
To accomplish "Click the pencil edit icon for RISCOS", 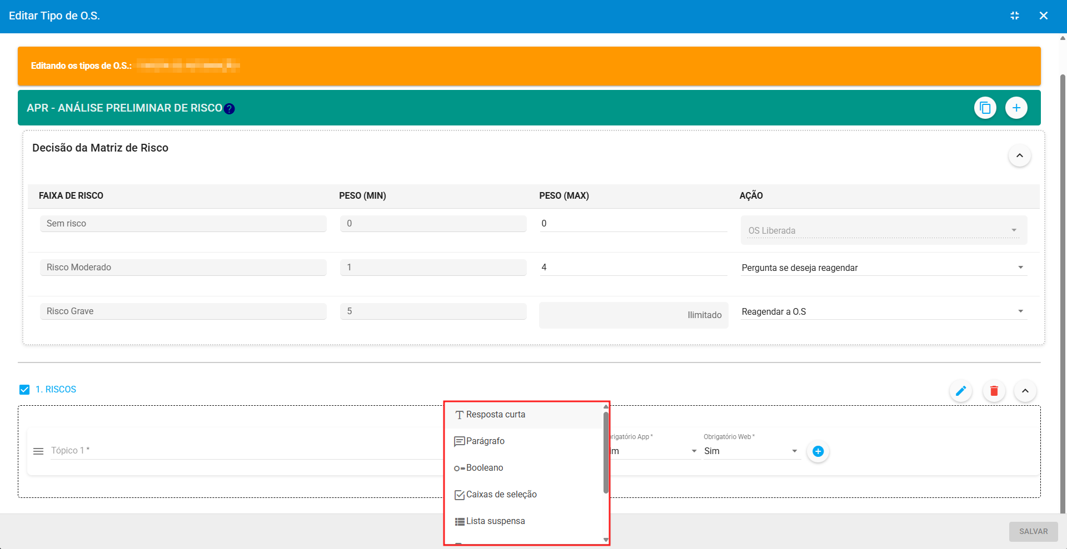I will tap(960, 391).
